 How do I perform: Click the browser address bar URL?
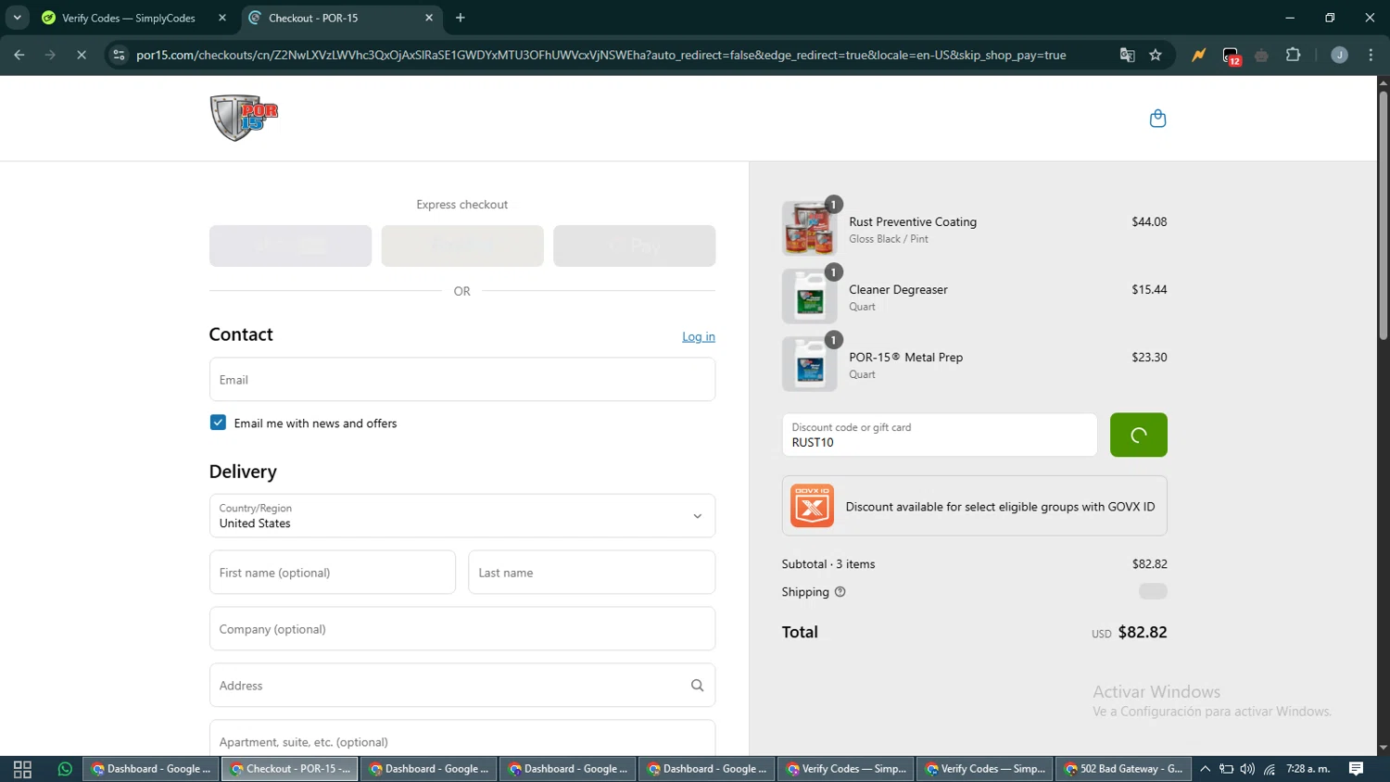[x=600, y=56]
